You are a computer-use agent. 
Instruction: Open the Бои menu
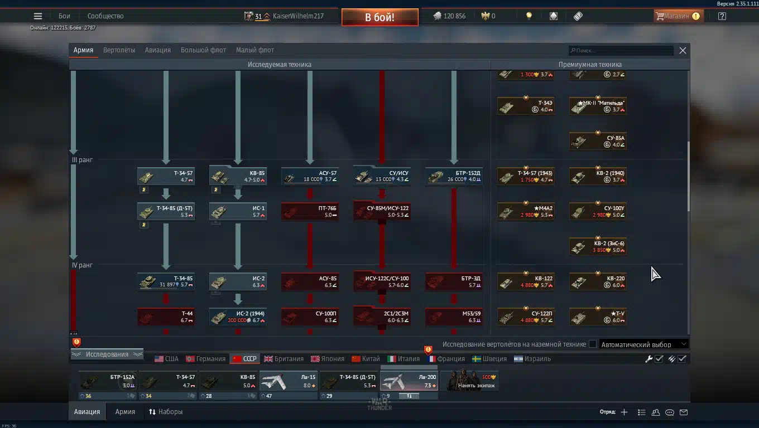[64, 16]
